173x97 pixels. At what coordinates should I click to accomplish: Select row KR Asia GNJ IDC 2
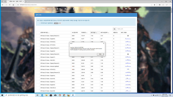click(86, 88)
